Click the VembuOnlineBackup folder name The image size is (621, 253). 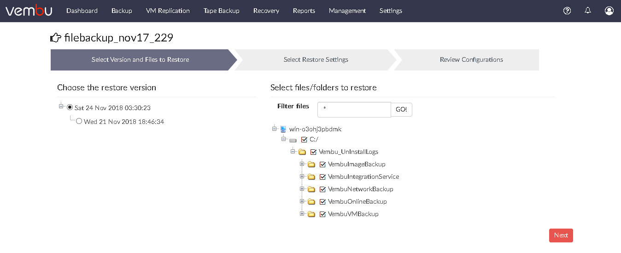(x=357, y=201)
